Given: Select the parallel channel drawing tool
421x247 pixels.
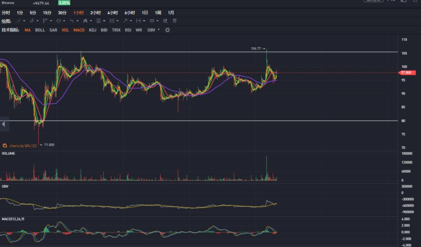Looking at the screenshot, I should pos(32,21).
